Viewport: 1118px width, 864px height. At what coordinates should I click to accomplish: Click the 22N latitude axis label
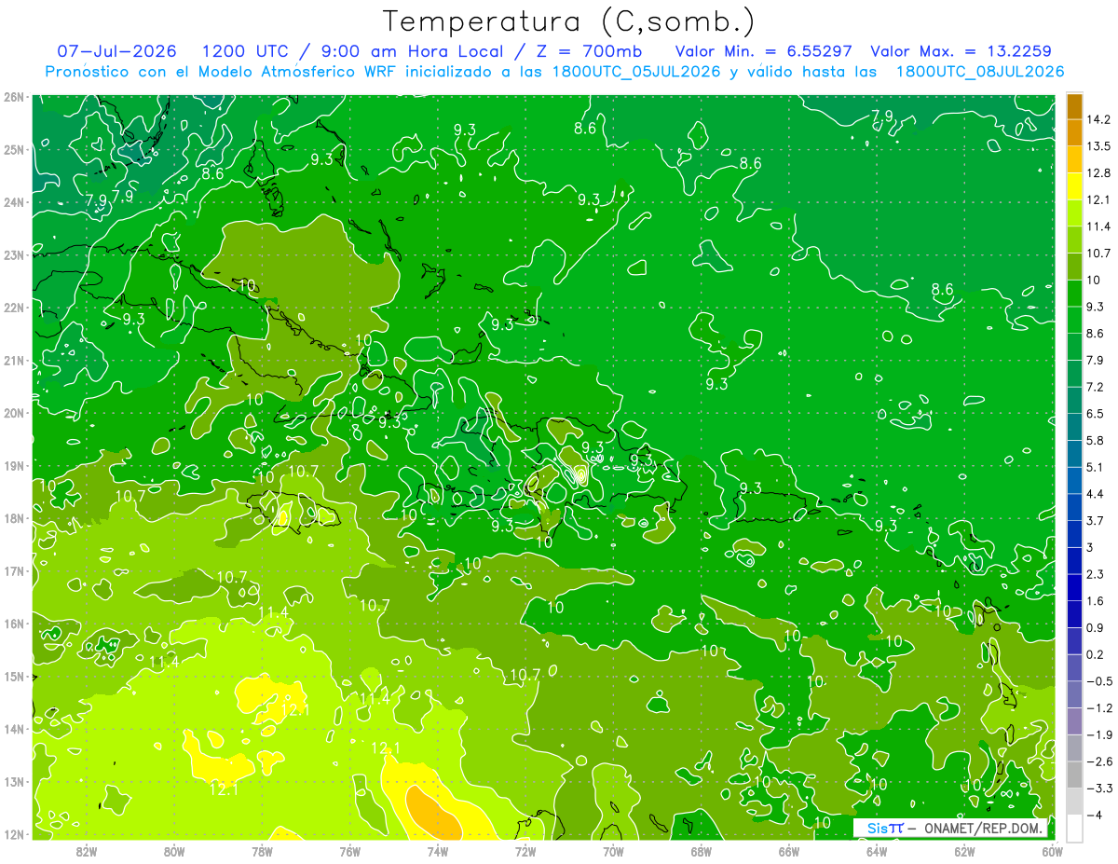point(13,308)
